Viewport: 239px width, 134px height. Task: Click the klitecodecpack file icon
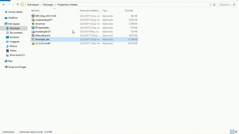coord(33,35)
